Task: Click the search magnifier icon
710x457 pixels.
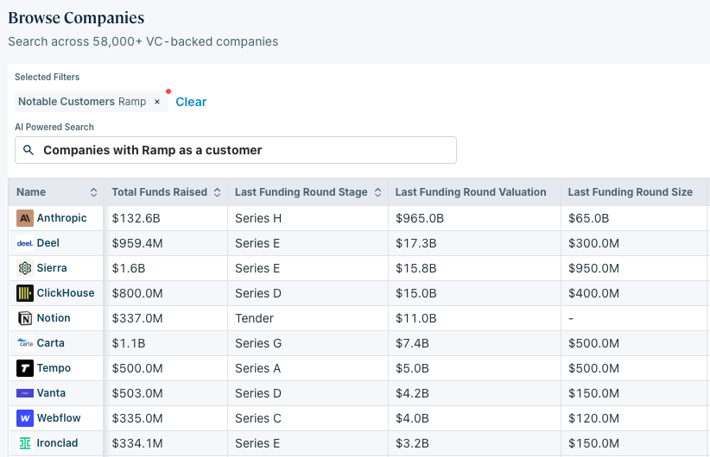Action: tap(29, 150)
